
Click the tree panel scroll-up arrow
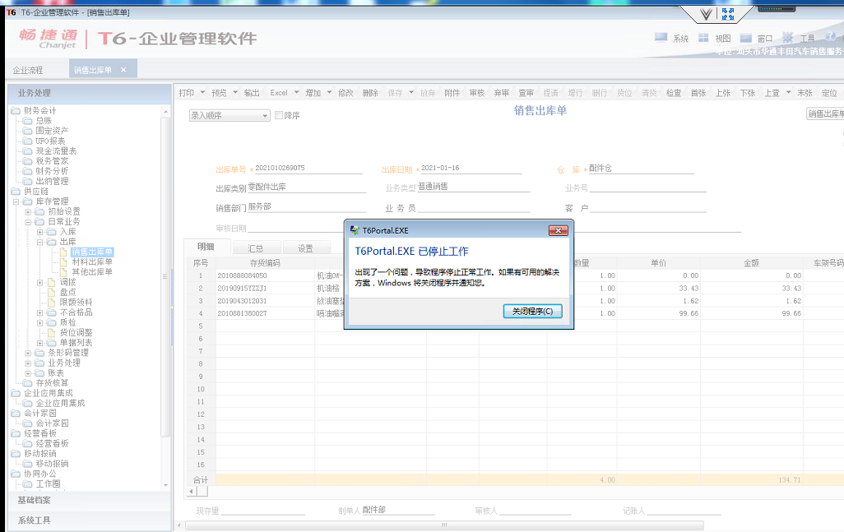point(166,112)
